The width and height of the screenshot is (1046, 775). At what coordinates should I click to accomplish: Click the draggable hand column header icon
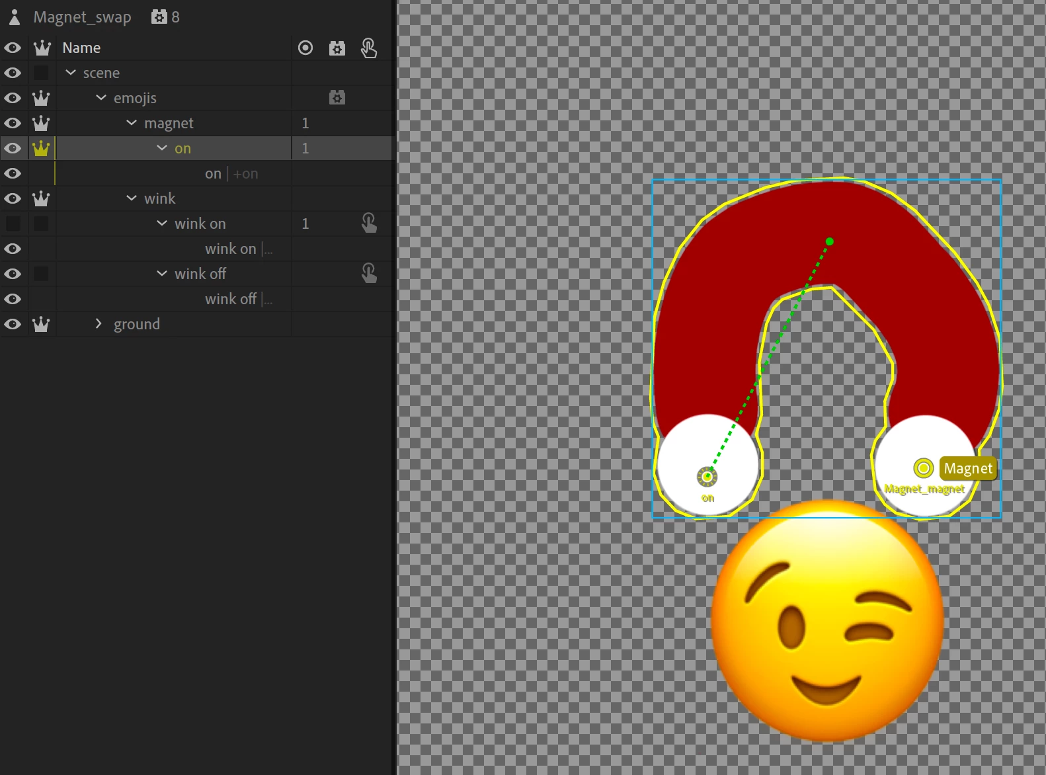pos(369,48)
